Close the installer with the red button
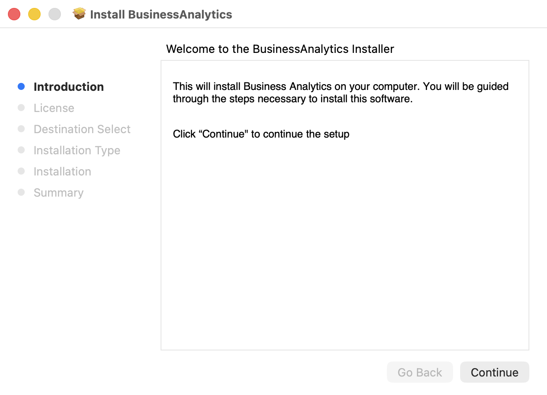Image resolution: width=547 pixels, height=395 pixels. 14,14
